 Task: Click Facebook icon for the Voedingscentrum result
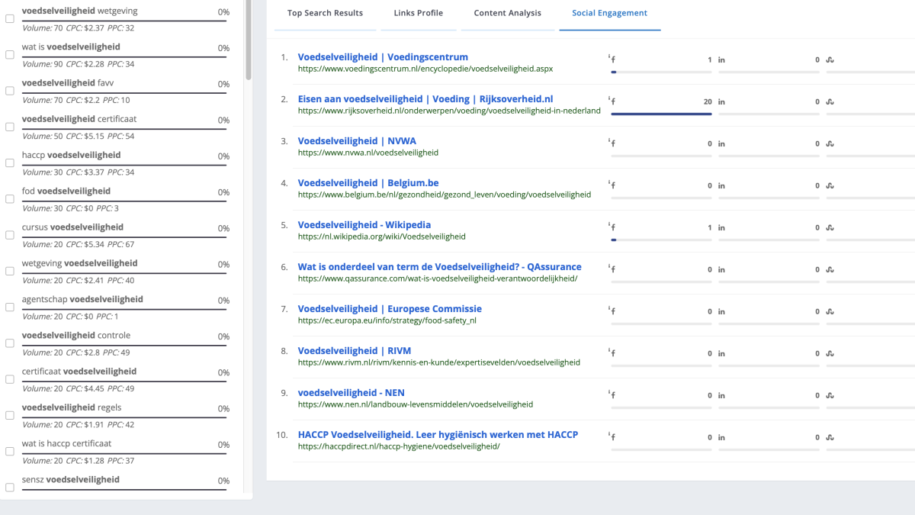pos(612,60)
